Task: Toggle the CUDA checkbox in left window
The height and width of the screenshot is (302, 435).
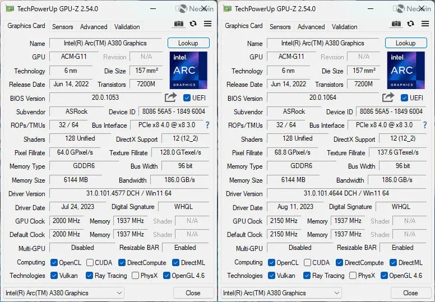Action: tap(90, 262)
